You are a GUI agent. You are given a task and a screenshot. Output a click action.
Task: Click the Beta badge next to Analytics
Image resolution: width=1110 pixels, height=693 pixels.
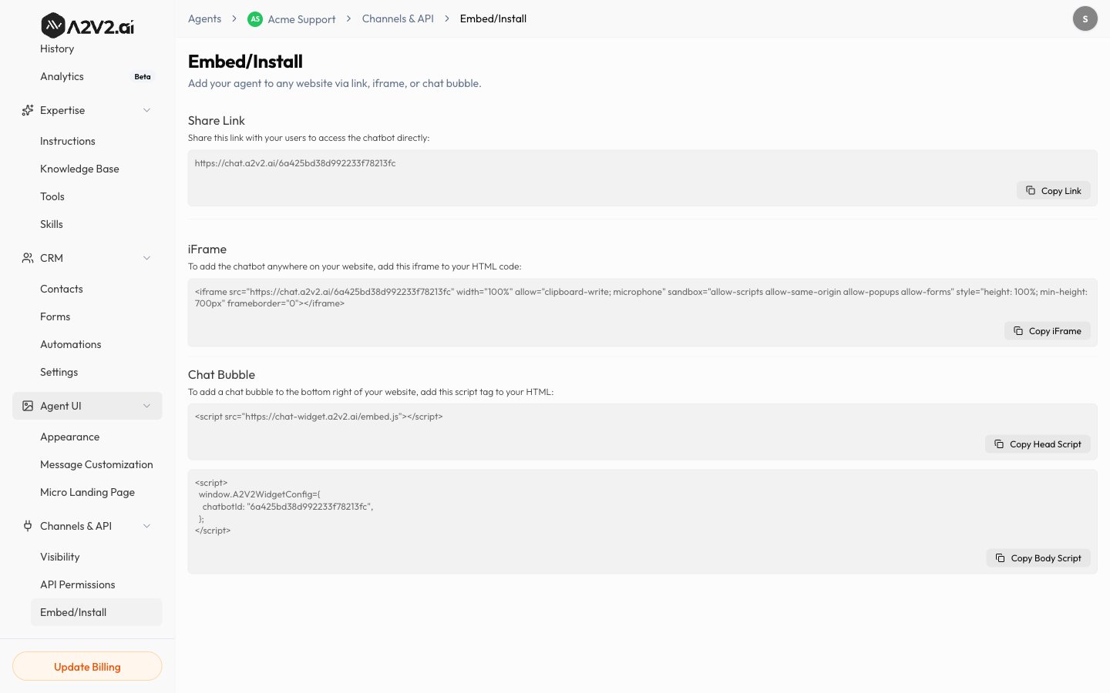tap(143, 76)
